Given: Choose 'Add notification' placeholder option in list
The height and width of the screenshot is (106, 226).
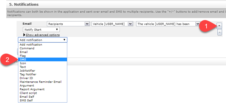Looking at the screenshot, I should 43,45.
